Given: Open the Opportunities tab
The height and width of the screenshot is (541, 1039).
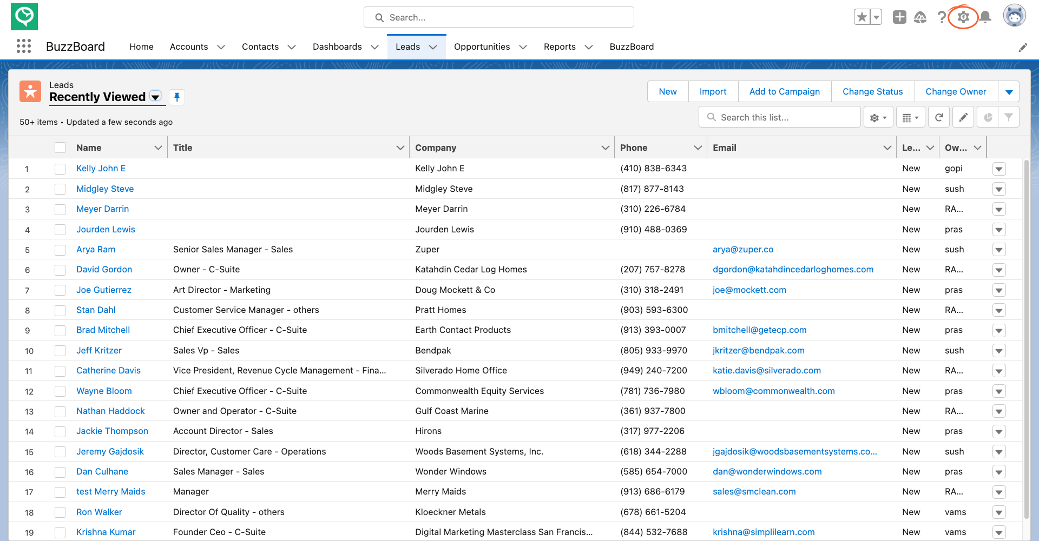Looking at the screenshot, I should coord(482,47).
